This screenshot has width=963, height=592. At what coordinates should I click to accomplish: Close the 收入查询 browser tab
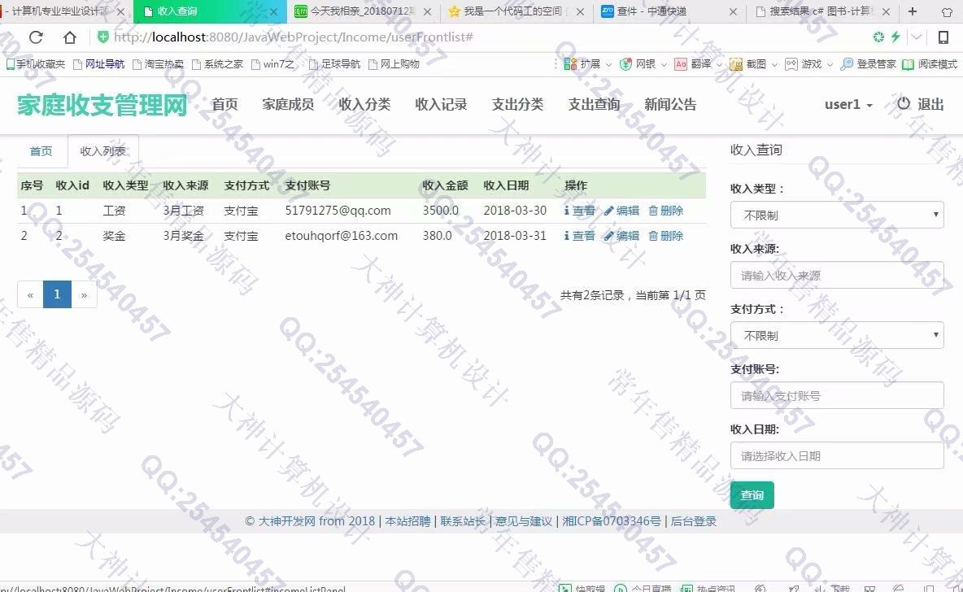tap(274, 11)
